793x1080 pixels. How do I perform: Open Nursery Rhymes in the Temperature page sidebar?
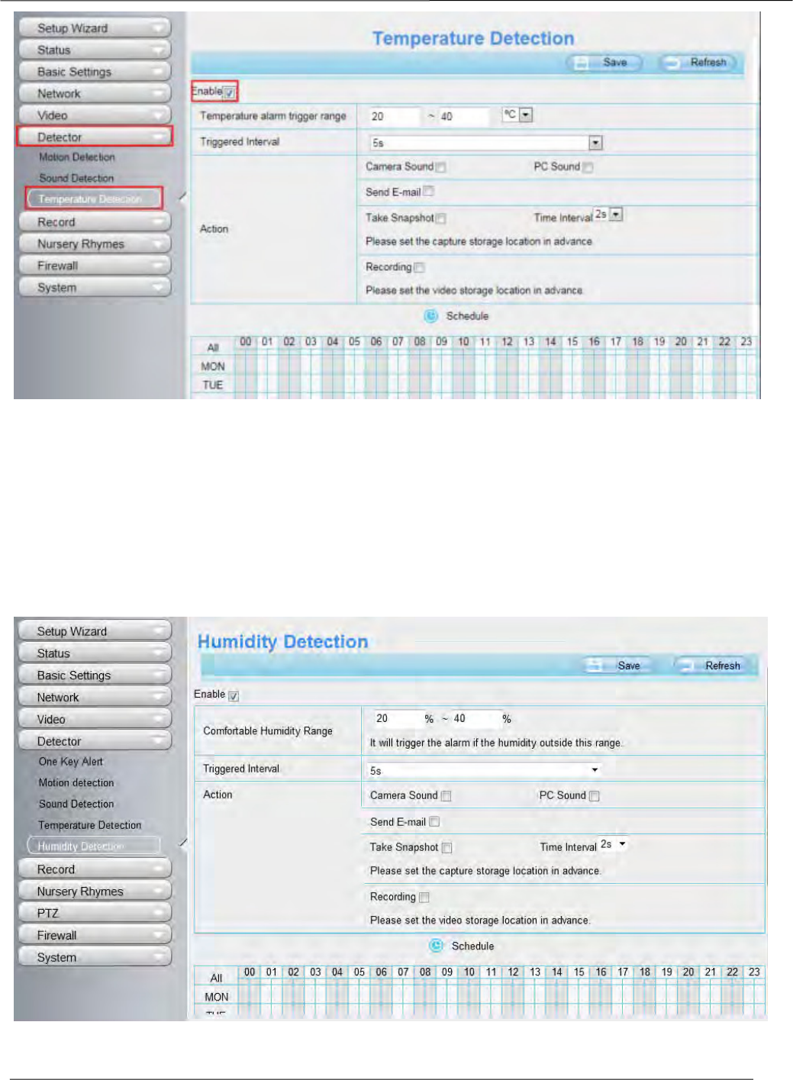point(94,244)
